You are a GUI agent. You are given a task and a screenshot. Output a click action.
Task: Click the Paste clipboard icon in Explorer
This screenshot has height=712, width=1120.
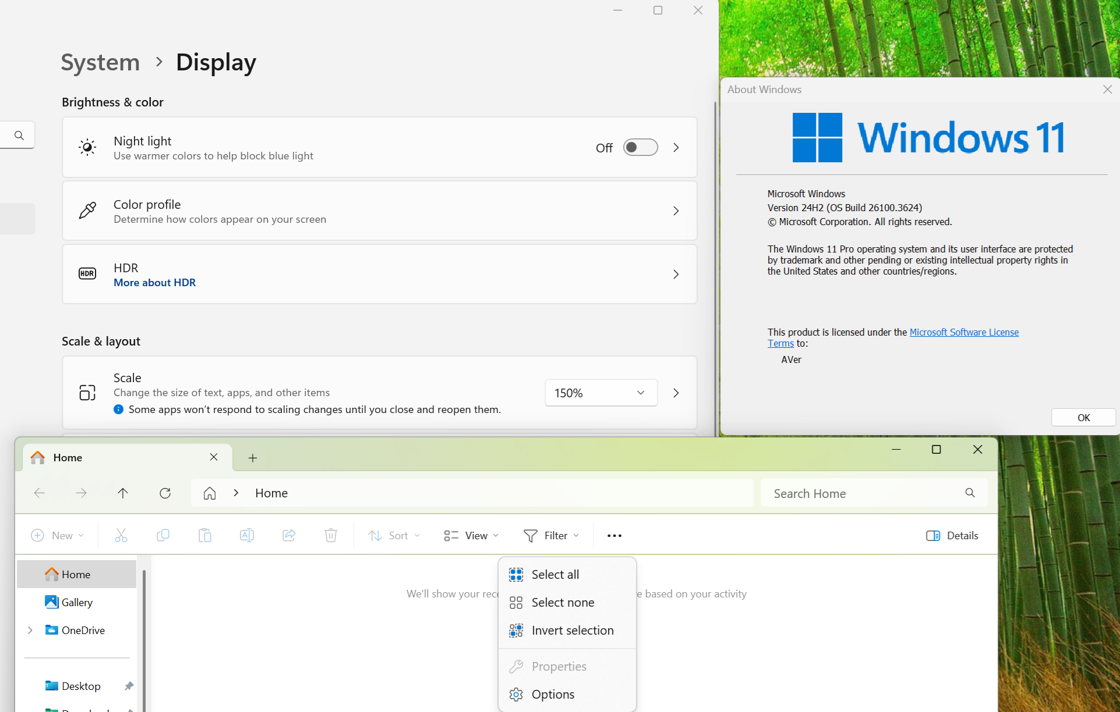tap(205, 535)
